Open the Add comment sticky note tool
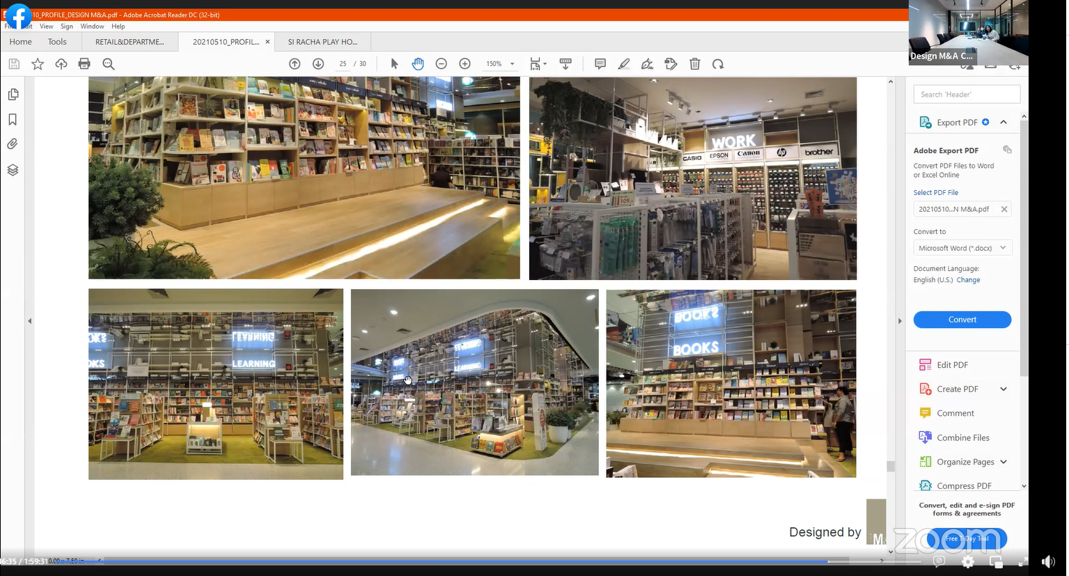This screenshot has width=1069, height=576. coord(600,64)
